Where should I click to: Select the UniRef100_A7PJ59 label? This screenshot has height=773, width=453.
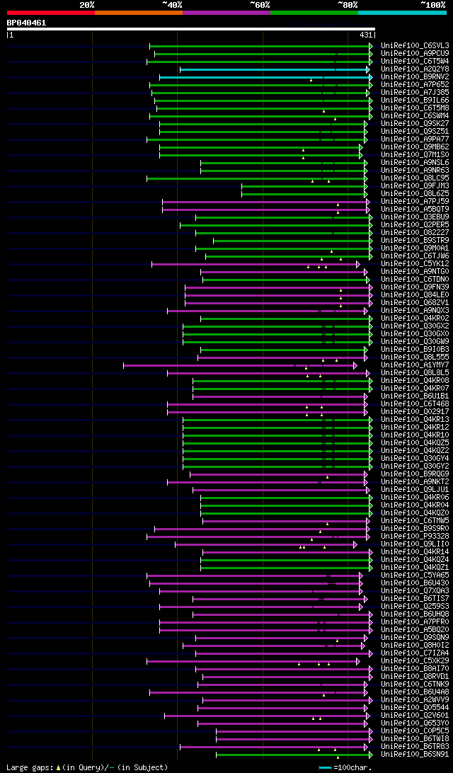click(x=415, y=202)
